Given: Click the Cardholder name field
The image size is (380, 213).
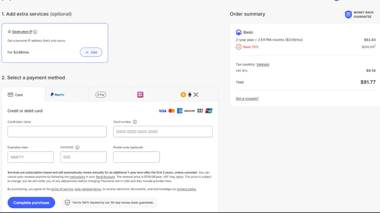Looking at the screenshot, I should 57,132.
